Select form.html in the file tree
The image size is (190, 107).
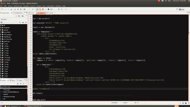(x=7, y=32)
